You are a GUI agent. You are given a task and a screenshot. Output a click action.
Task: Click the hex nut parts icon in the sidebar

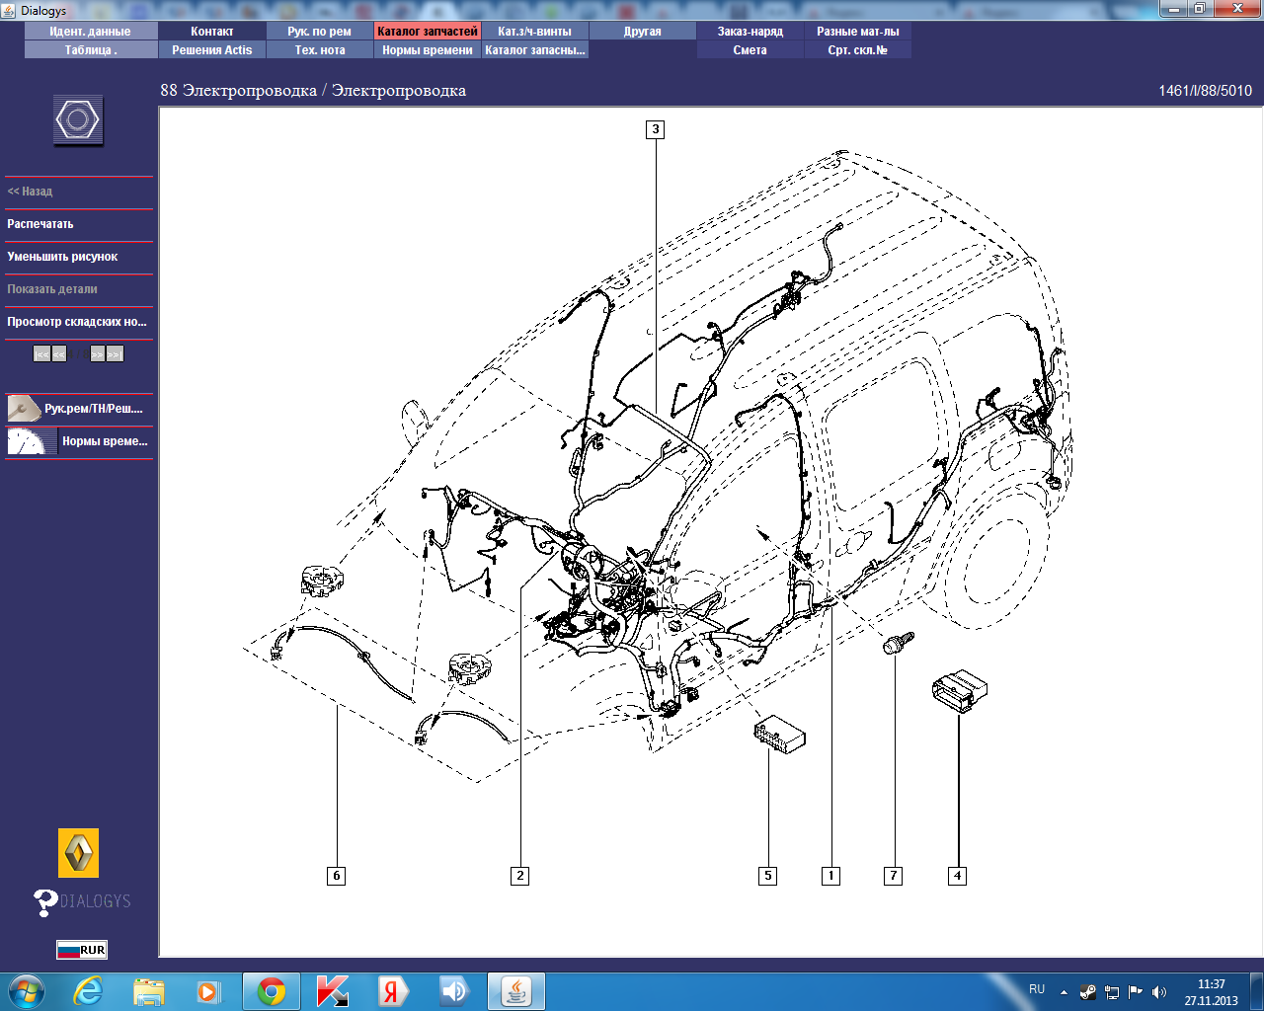(x=78, y=120)
